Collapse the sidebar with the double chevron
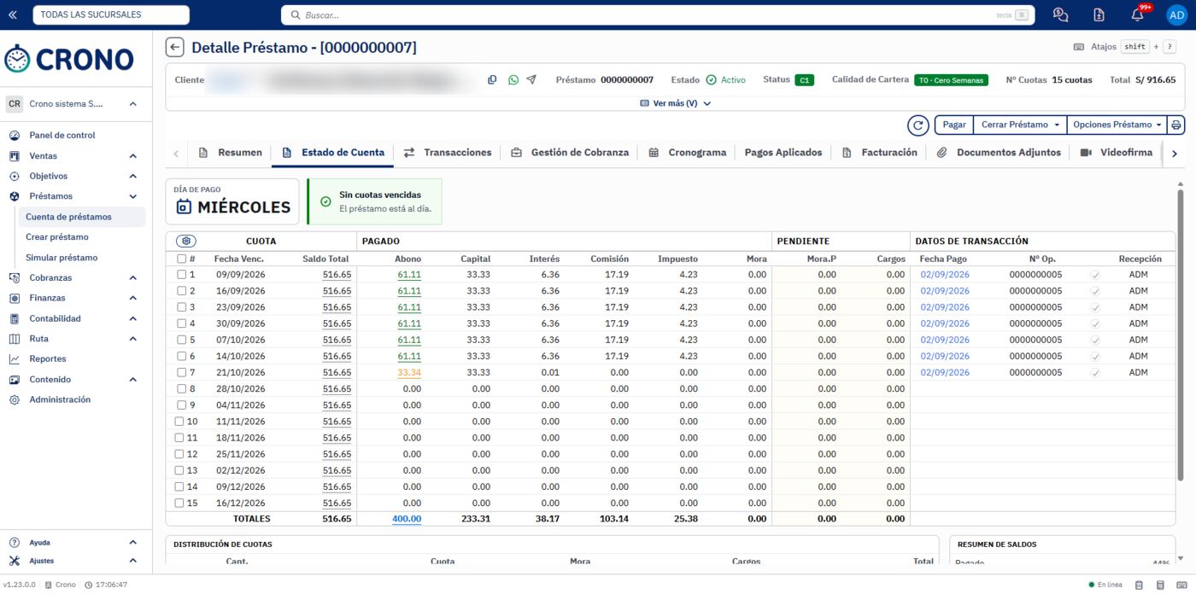 13,15
